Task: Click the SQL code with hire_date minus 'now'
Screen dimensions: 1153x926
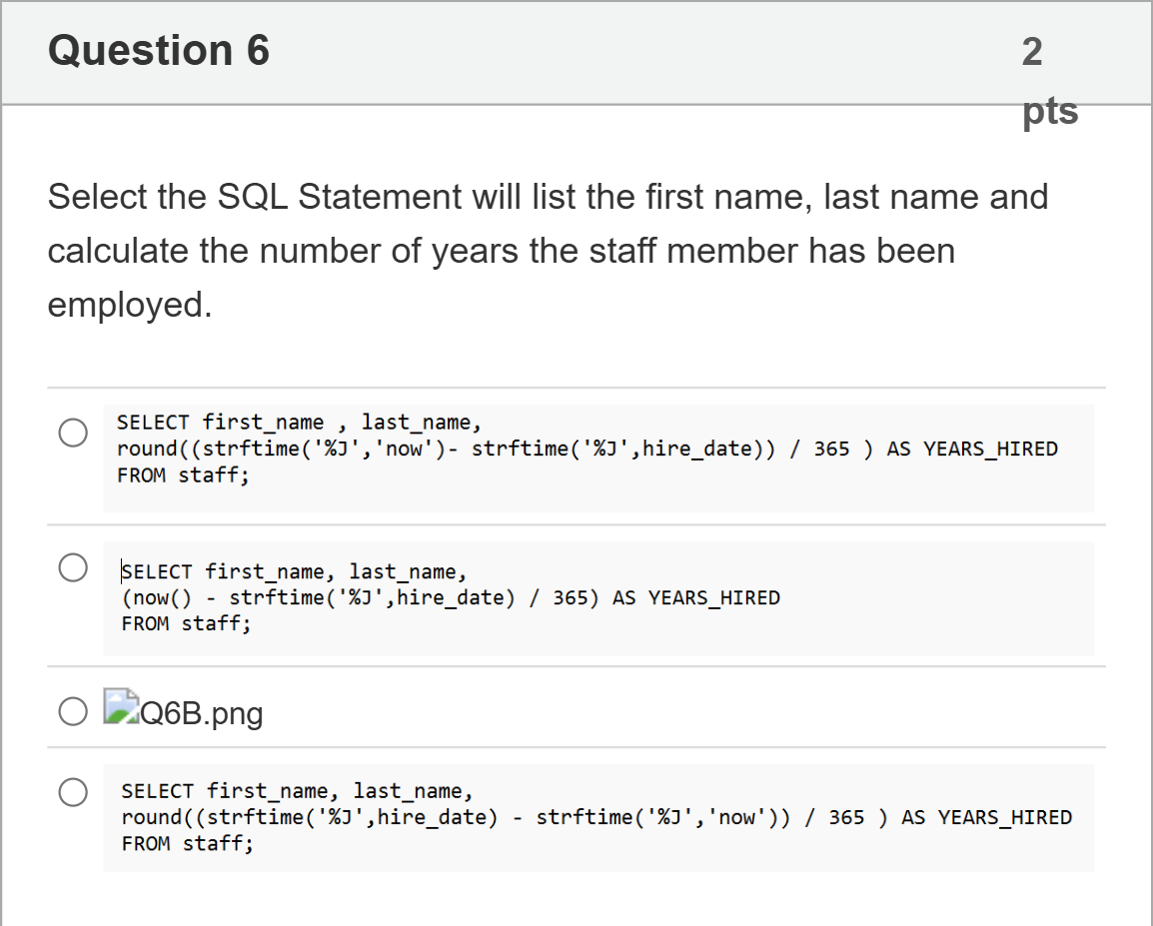Action: tap(598, 818)
